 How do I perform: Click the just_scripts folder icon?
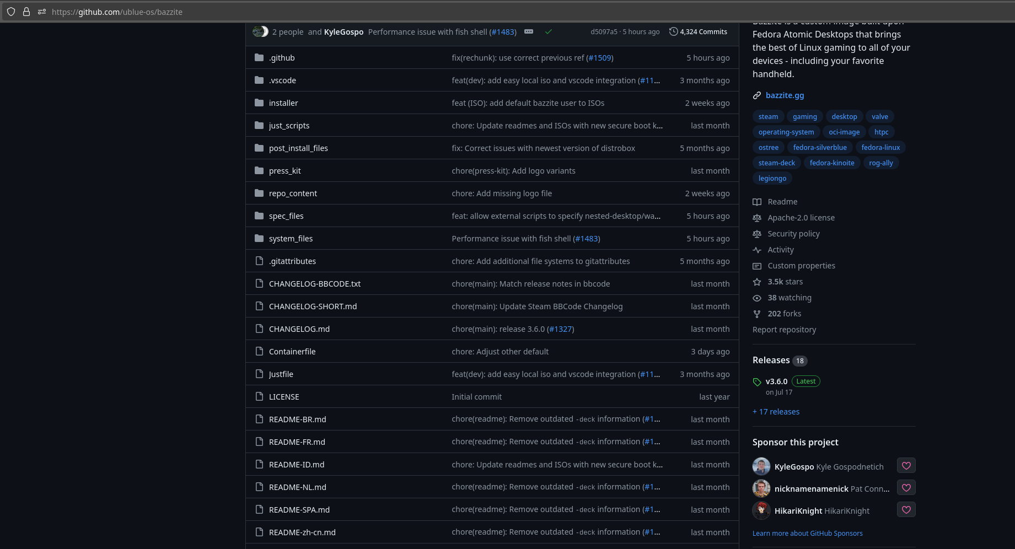tap(259, 125)
